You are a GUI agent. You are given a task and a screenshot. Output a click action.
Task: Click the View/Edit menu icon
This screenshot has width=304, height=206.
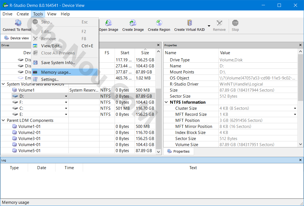pos(35,46)
